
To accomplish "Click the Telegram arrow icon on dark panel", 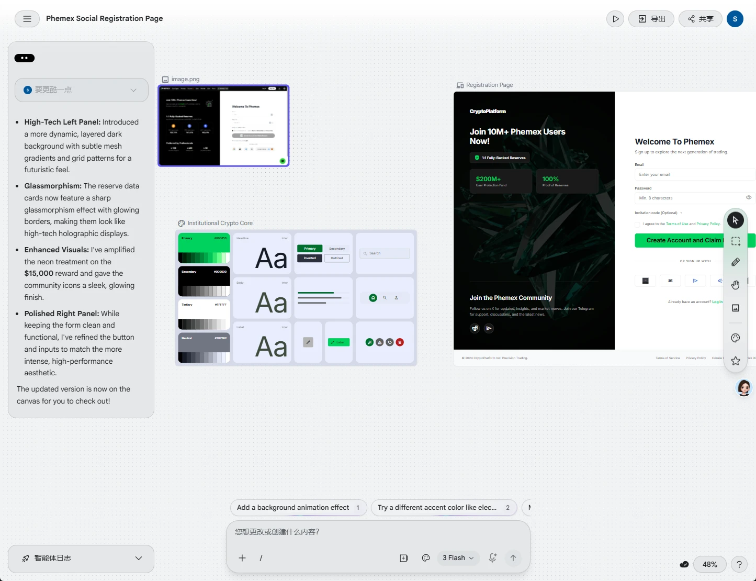I will coord(489,328).
